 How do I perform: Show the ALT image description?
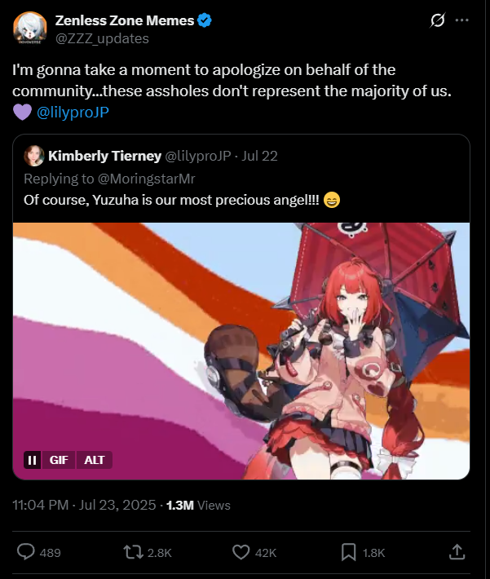(x=94, y=460)
